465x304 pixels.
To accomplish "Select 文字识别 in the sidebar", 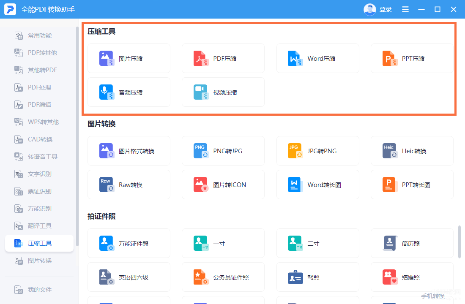I will tap(39, 174).
